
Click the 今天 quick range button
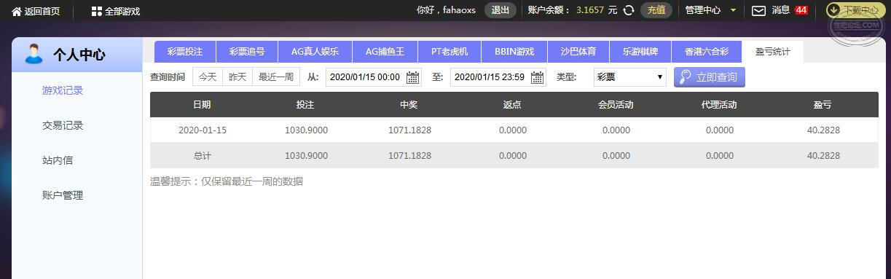[x=208, y=77]
